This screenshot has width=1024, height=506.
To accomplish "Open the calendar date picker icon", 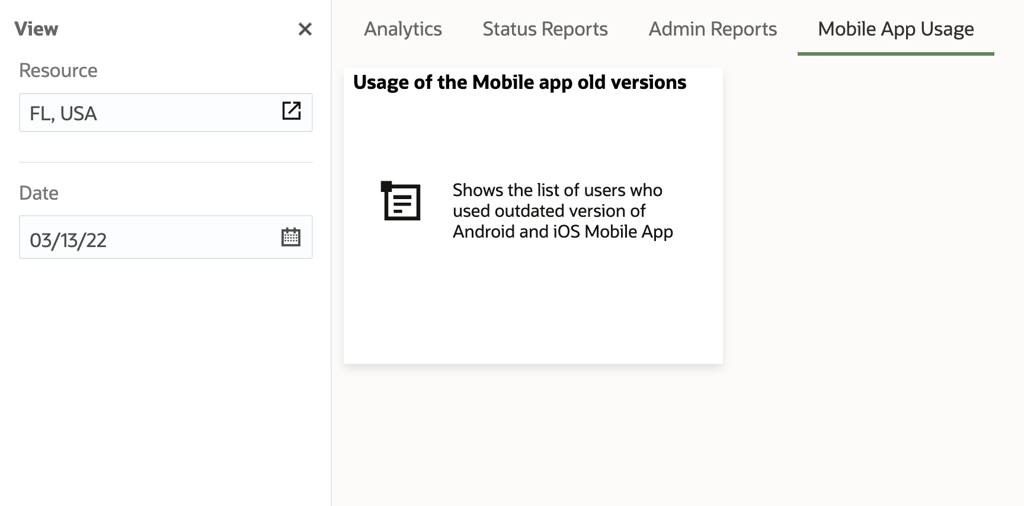I will pyautogui.click(x=290, y=237).
